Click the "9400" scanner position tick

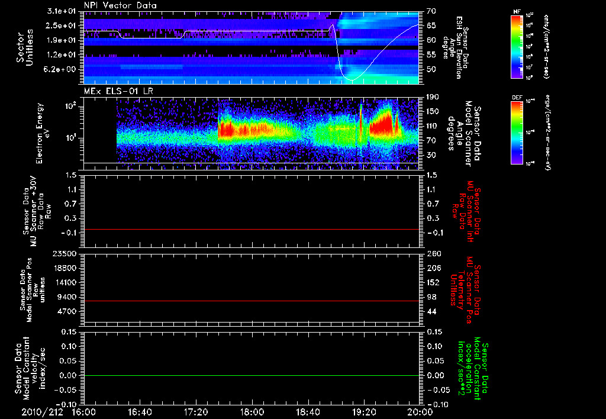67,297
